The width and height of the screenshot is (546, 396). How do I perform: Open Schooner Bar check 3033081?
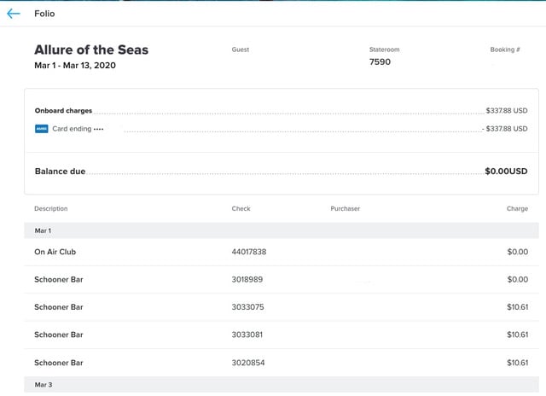282,335
